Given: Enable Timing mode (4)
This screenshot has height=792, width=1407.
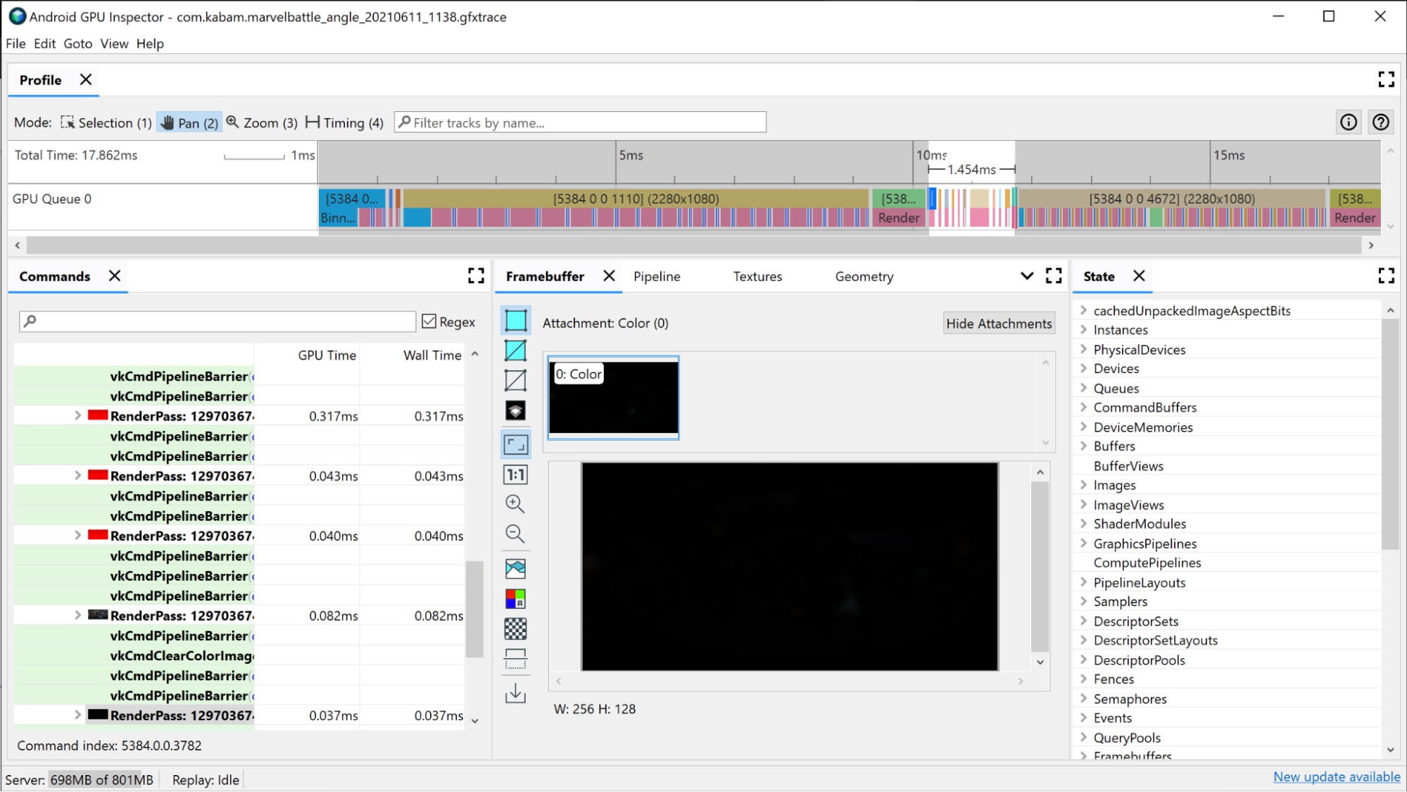Looking at the screenshot, I should (x=344, y=122).
